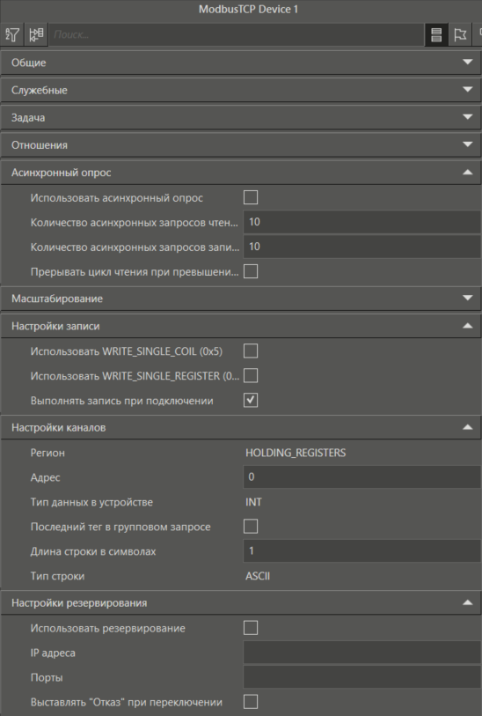The image size is (482, 716).
Task: Select Длина строки в символах label
Action: click(93, 551)
